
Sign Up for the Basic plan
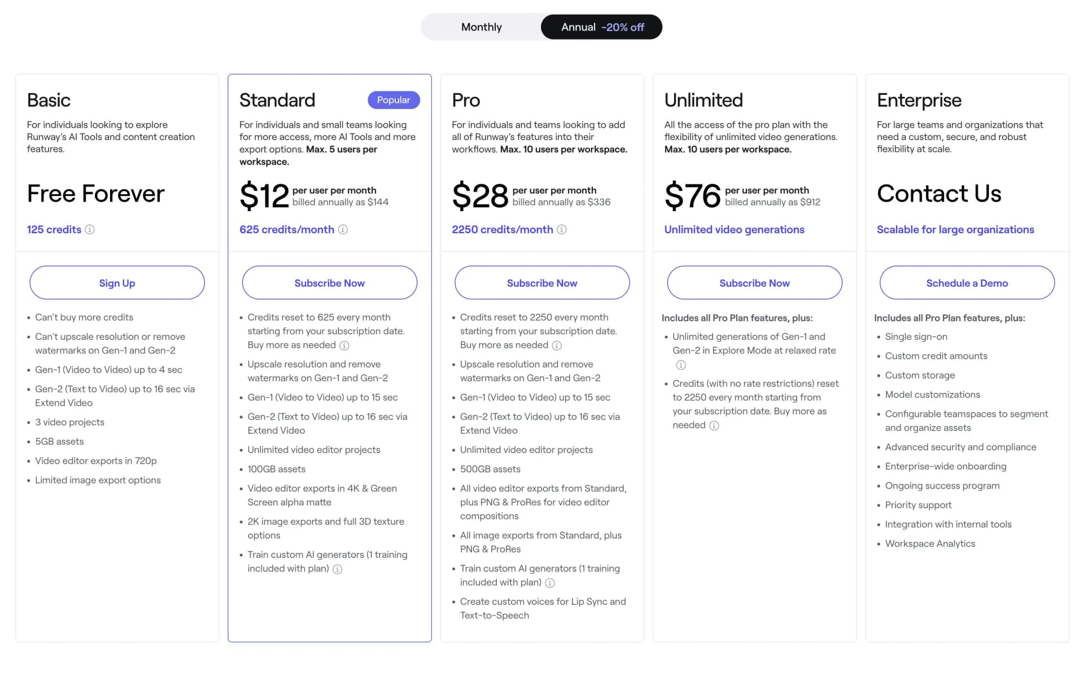(116, 282)
